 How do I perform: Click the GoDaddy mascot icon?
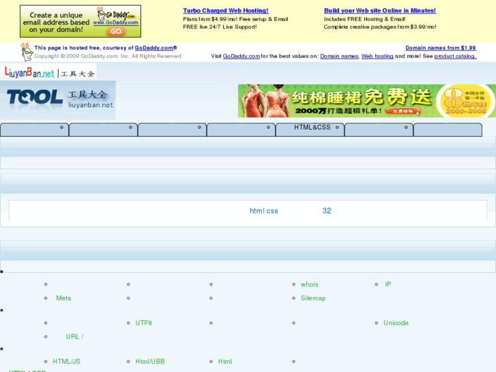[27, 52]
